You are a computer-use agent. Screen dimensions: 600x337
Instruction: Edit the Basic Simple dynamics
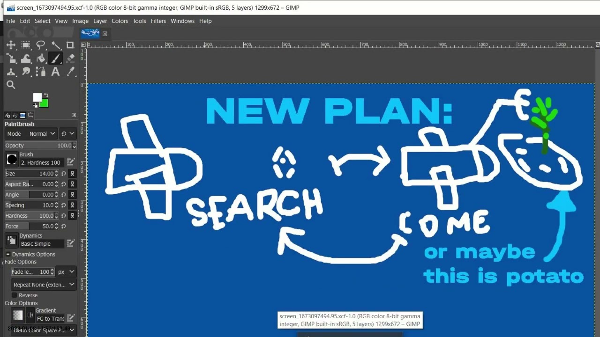[71, 243]
